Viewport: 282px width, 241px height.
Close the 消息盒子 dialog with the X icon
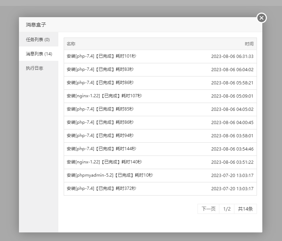[262, 18]
